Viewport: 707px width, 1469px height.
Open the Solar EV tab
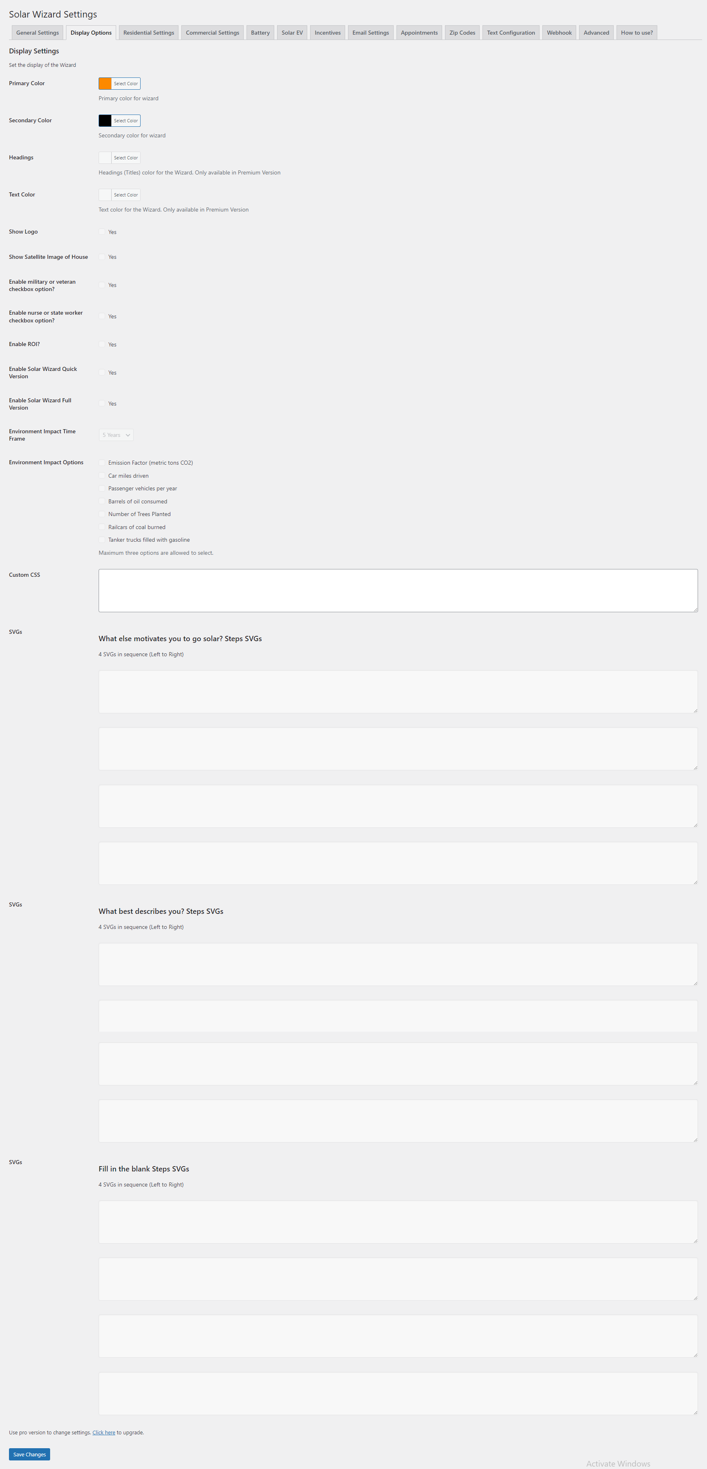tap(292, 33)
